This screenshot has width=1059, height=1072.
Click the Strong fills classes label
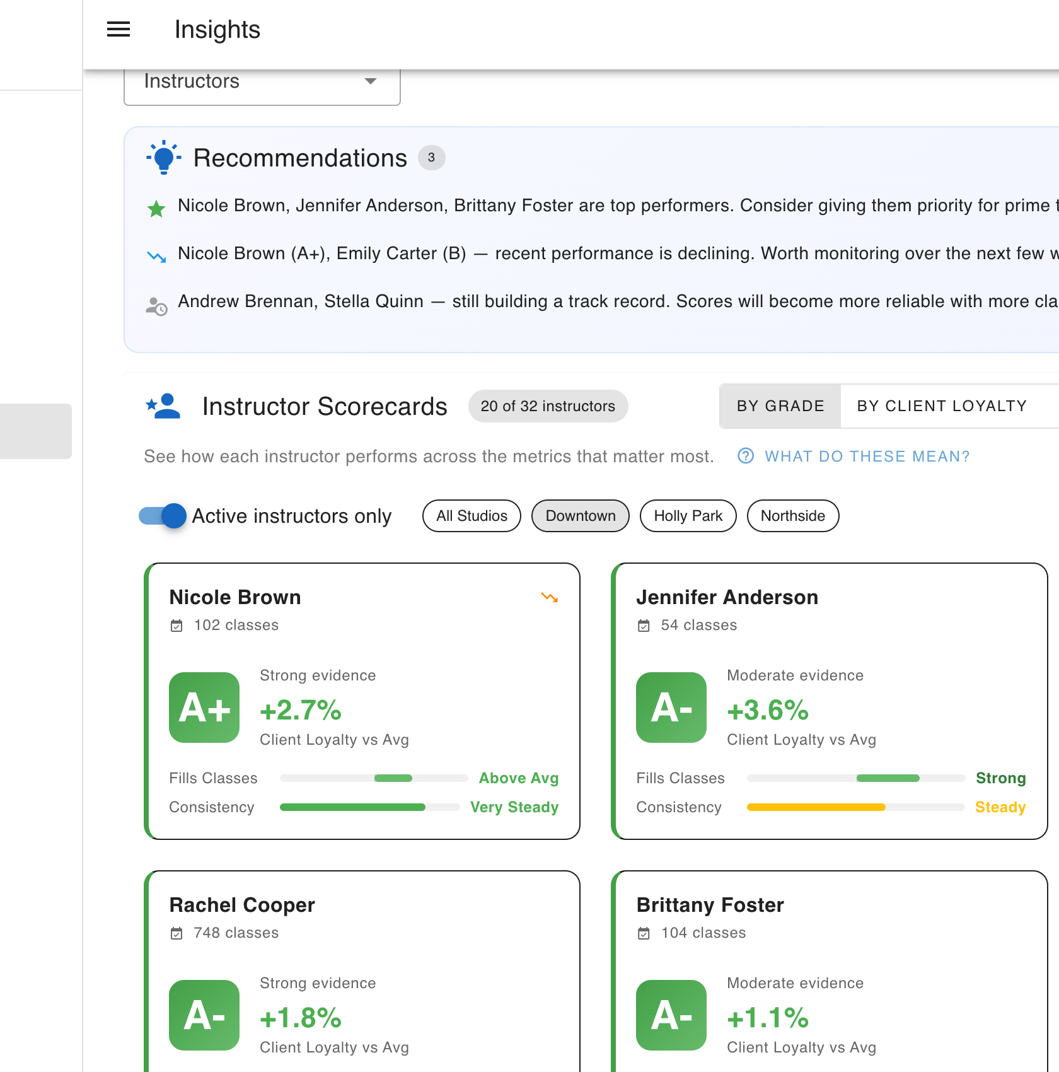click(x=1001, y=778)
